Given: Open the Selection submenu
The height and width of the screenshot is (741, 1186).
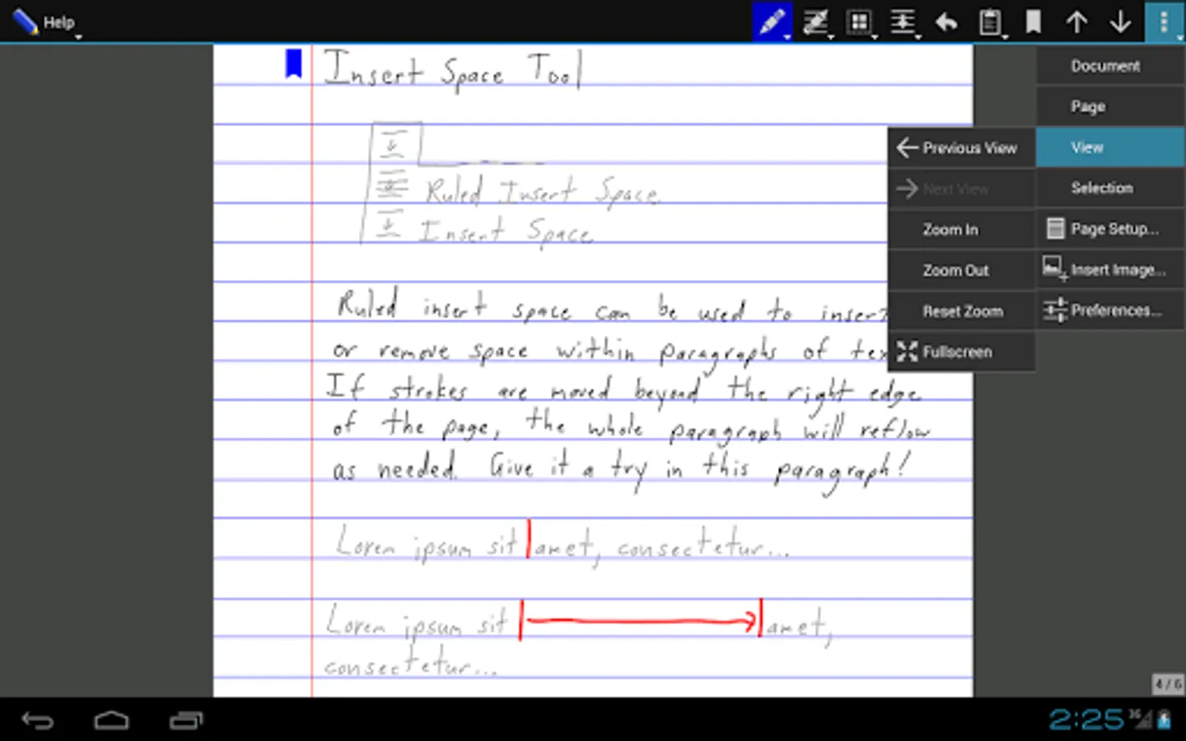Looking at the screenshot, I should pos(1110,188).
